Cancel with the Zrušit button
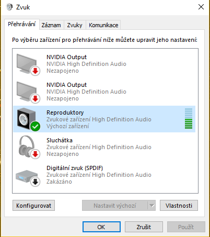This screenshot has width=210, height=237. [144, 227]
